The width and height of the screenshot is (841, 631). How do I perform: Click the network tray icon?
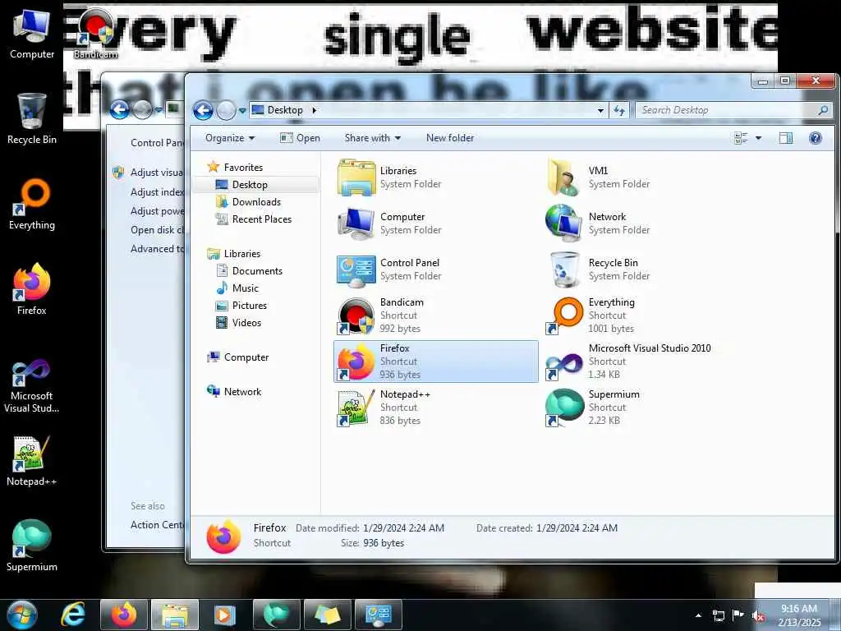tap(718, 615)
